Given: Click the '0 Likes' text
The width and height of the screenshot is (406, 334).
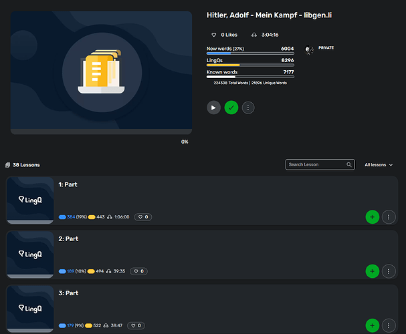Looking at the screenshot, I should point(229,35).
